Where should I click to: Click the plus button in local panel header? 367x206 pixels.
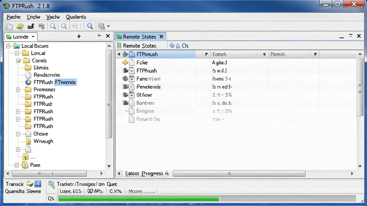79,36
